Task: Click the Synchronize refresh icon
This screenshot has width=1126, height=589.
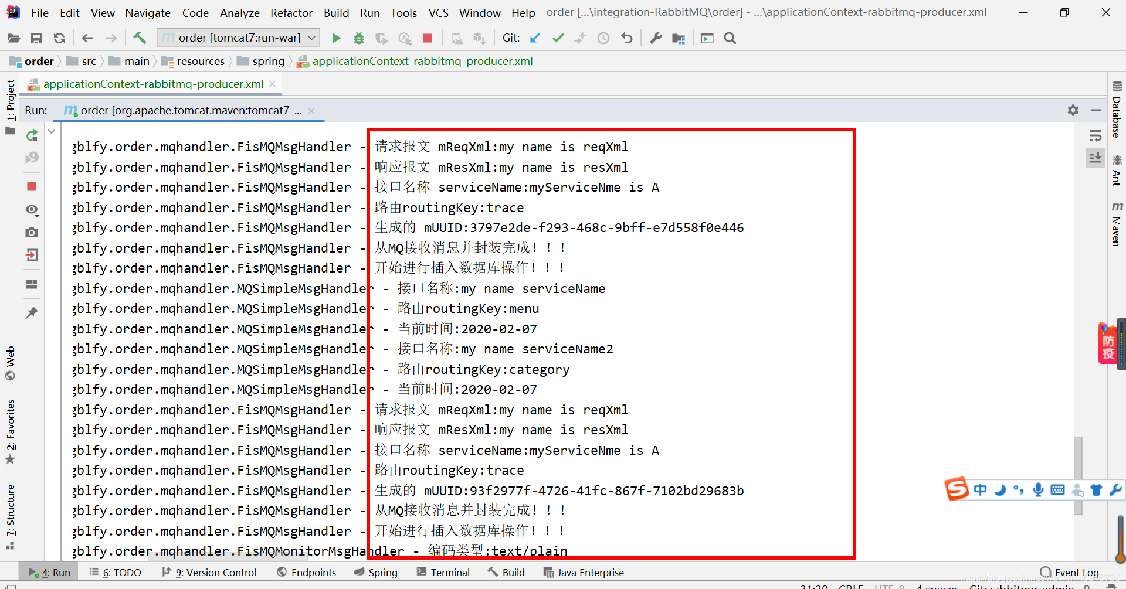Action: coord(59,38)
